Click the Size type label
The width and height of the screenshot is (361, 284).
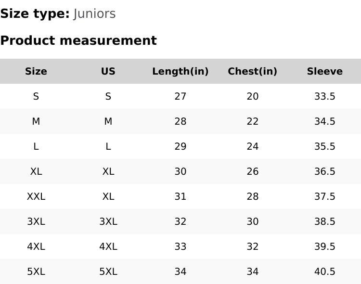coord(35,13)
